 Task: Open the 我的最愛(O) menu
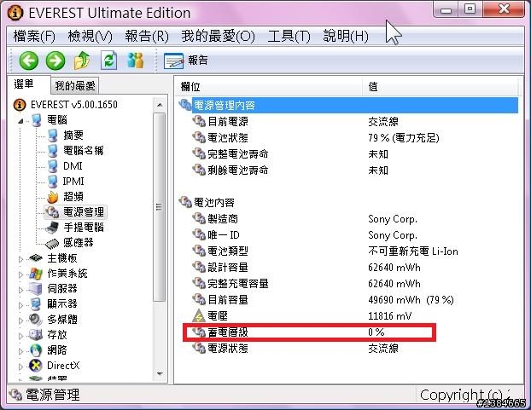[218, 36]
